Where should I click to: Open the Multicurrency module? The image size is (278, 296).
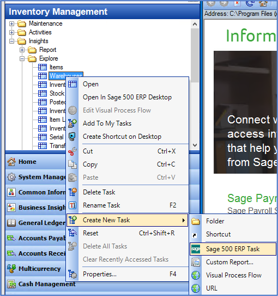pos(36,269)
